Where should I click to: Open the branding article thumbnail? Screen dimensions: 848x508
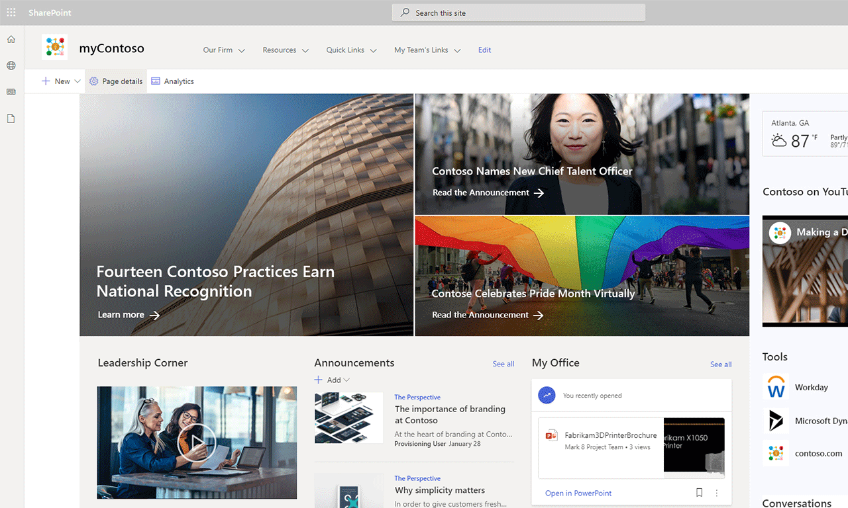coord(348,417)
